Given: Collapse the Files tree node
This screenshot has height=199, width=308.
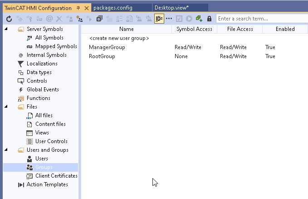Looking at the screenshot, I should (6, 106).
